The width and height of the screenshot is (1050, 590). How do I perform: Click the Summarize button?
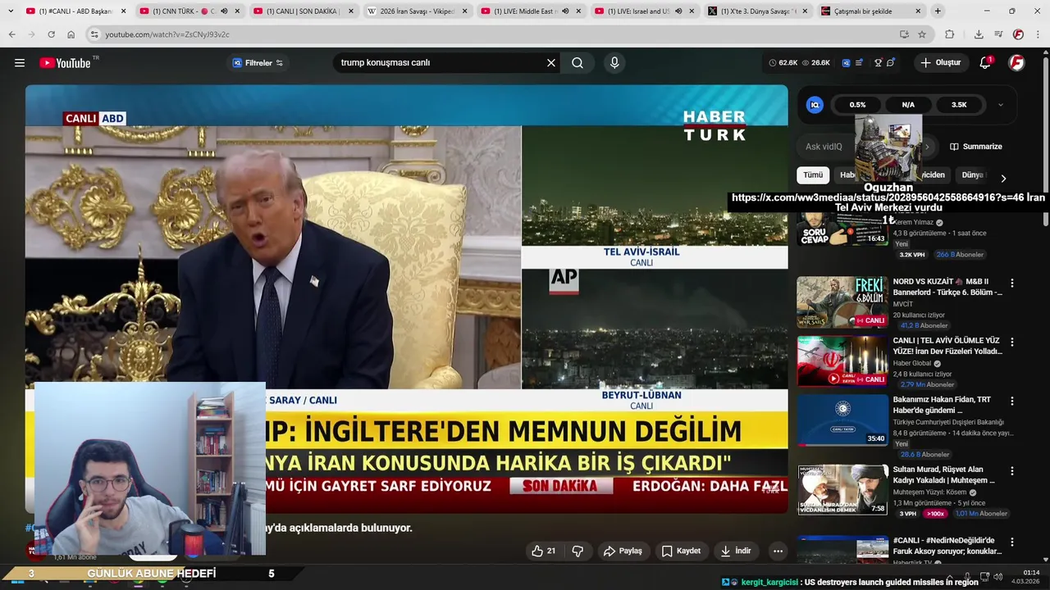click(x=976, y=147)
